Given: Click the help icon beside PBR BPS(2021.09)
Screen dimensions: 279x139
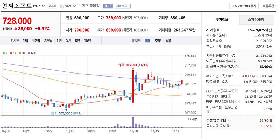Looking at the screenshot, I should [x=238, y=102].
